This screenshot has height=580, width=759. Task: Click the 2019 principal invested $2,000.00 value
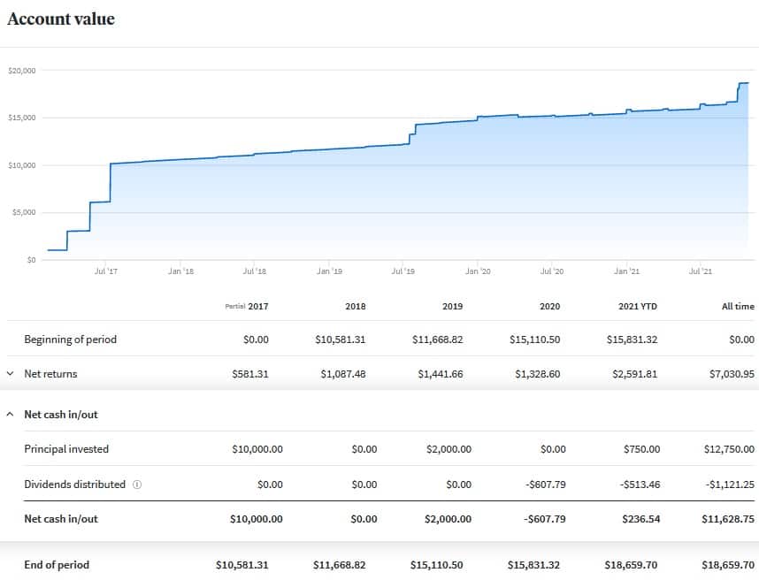click(448, 449)
